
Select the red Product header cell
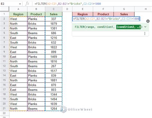click(103, 14)
